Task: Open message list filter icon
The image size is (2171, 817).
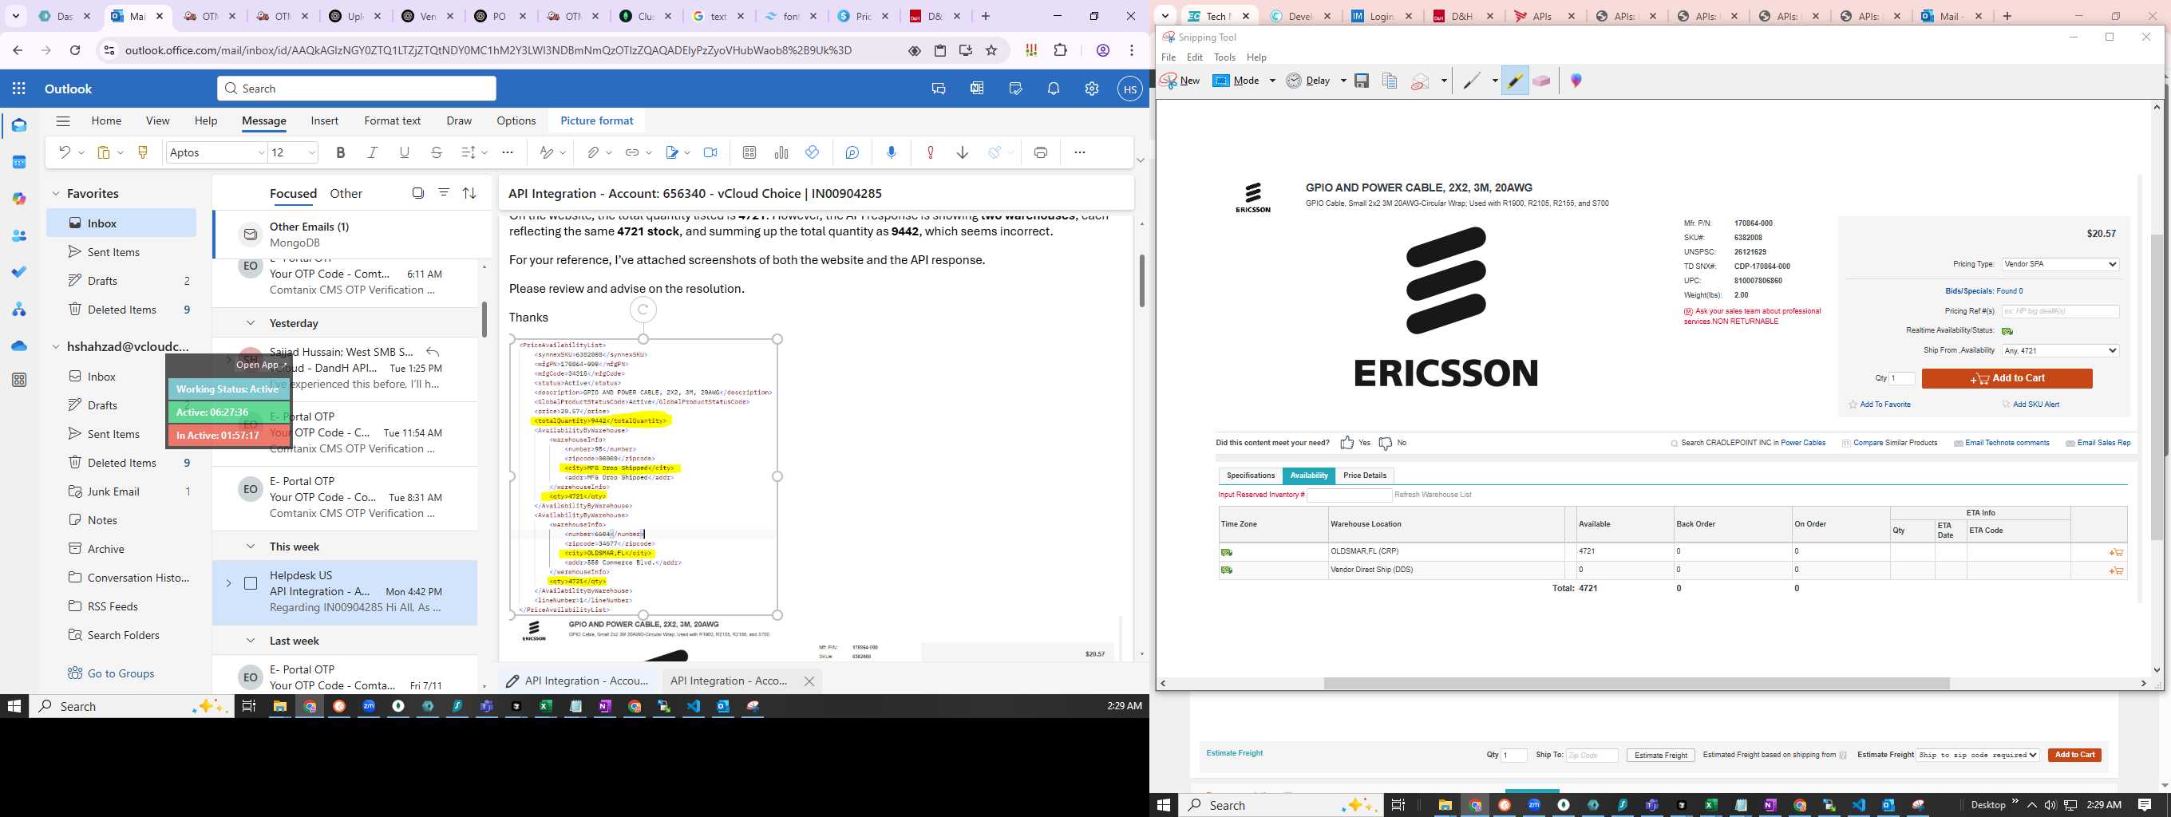Action: click(x=443, y=193)
